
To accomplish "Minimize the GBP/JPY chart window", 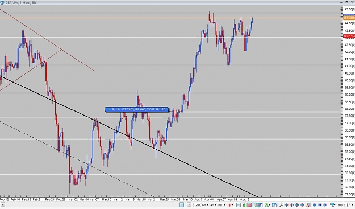I will coord(342,2).
